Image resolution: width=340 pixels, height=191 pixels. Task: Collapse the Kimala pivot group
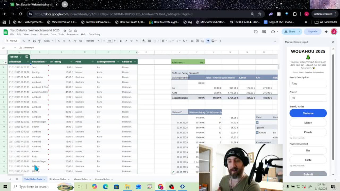257,132
